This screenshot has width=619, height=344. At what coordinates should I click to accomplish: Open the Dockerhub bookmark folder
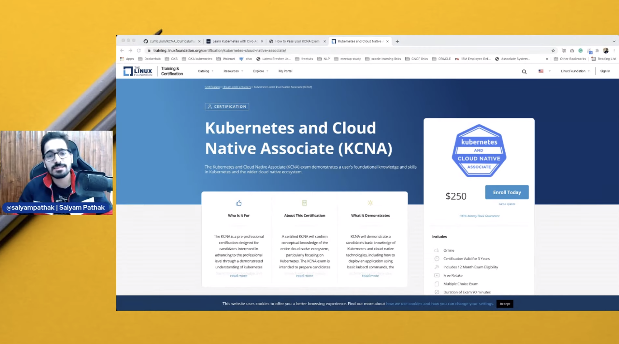[149, 59]
